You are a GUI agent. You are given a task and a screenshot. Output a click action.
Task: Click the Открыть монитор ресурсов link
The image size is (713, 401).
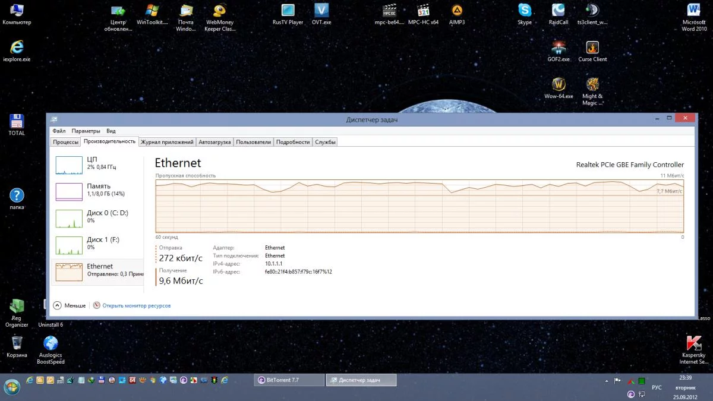(x=136, y=305)
